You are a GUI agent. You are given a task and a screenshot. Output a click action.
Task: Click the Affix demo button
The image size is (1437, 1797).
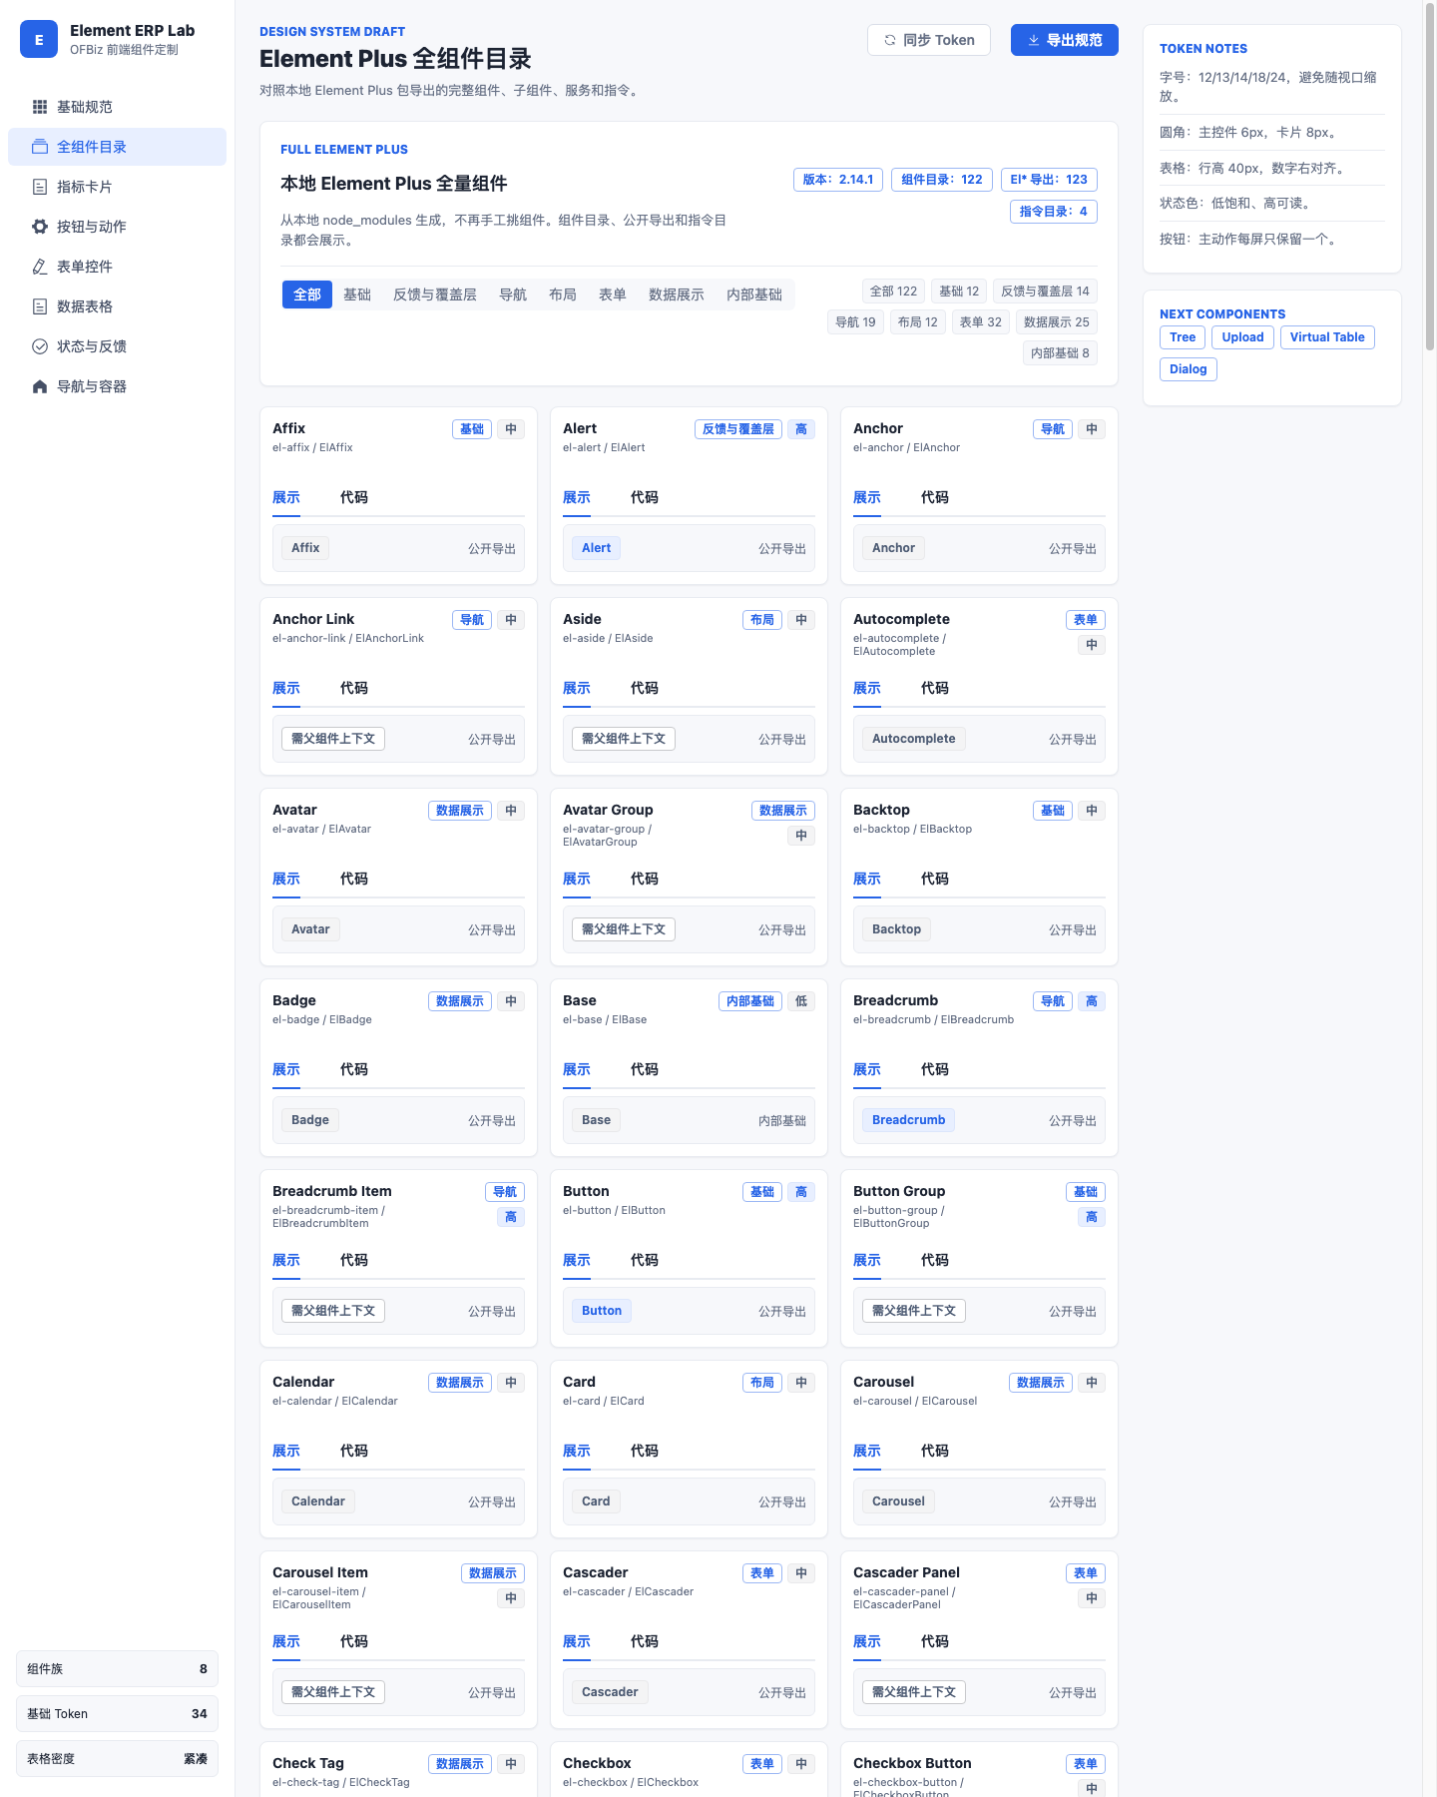pos(305,548)
